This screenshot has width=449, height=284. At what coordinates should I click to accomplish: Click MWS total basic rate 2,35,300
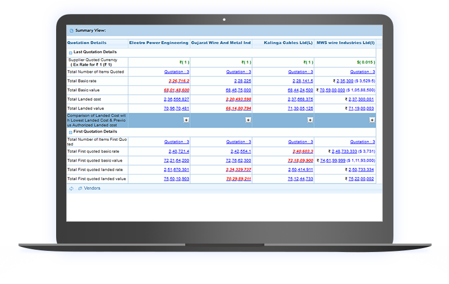coord(345,81)
